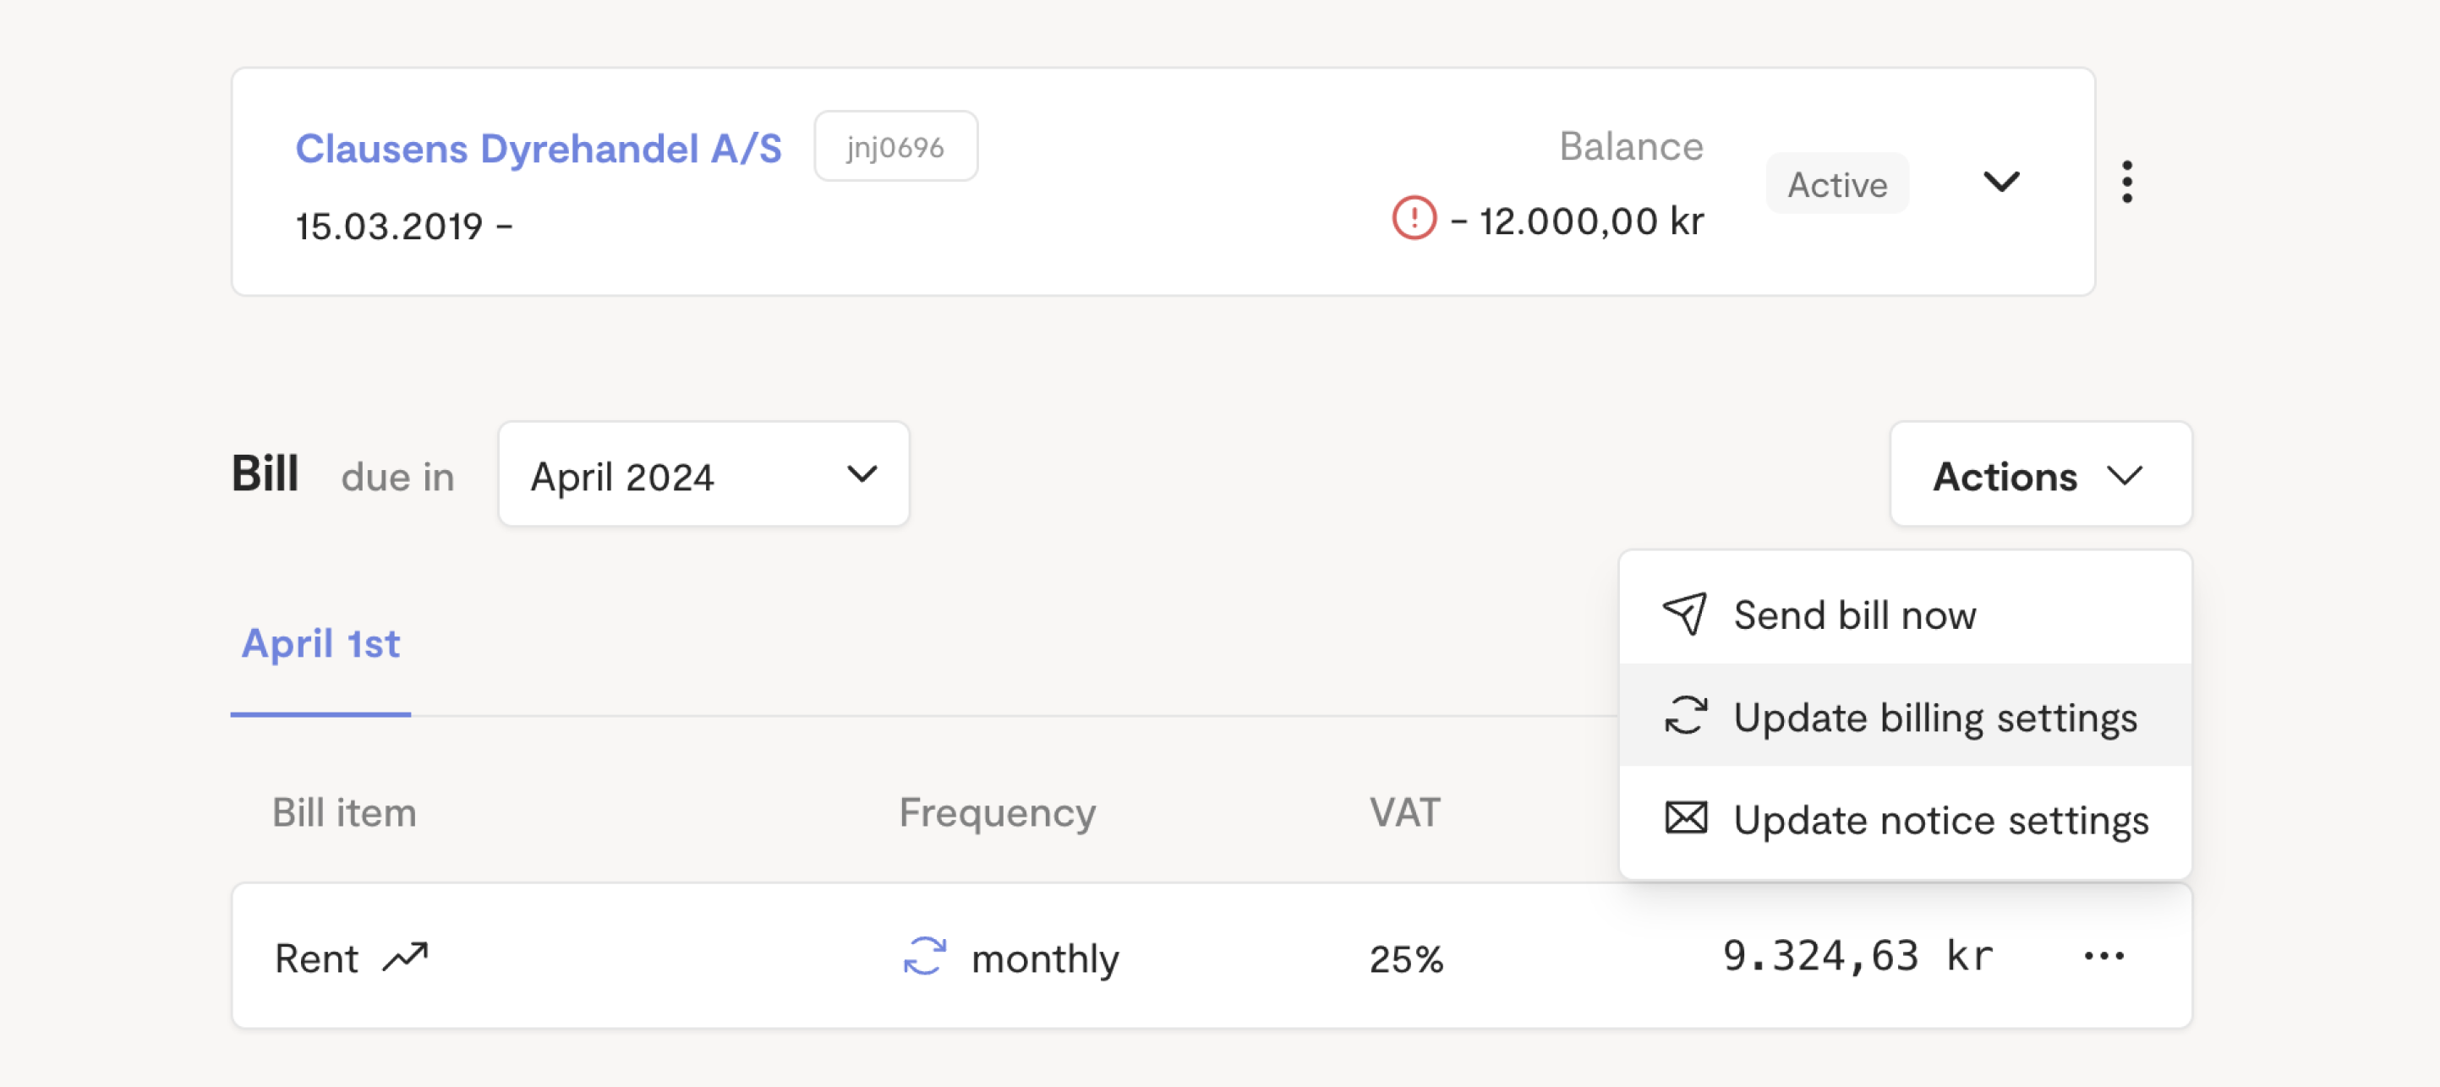Click the paper plane send icon
Screen dimensions: 2440x1087
(x=1684, y=615)
